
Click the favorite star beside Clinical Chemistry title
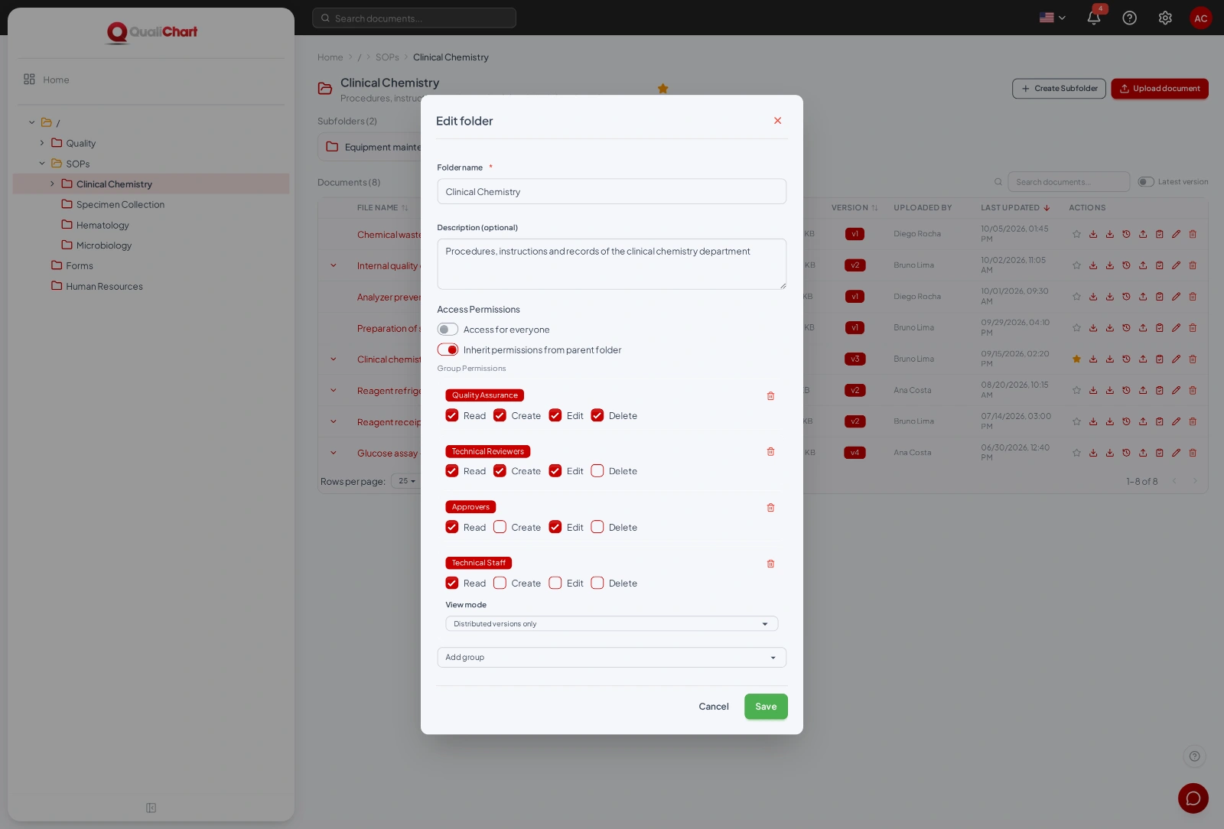[x=663, y=89]
